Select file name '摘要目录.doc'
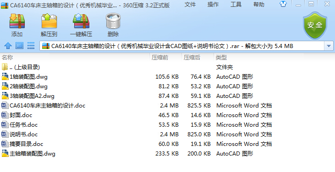This screenshot has height=172, width=335. [27, 144]
